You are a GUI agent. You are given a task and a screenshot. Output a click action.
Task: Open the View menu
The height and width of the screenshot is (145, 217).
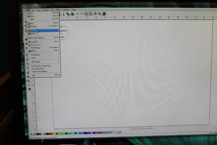(x=38, y=10)
